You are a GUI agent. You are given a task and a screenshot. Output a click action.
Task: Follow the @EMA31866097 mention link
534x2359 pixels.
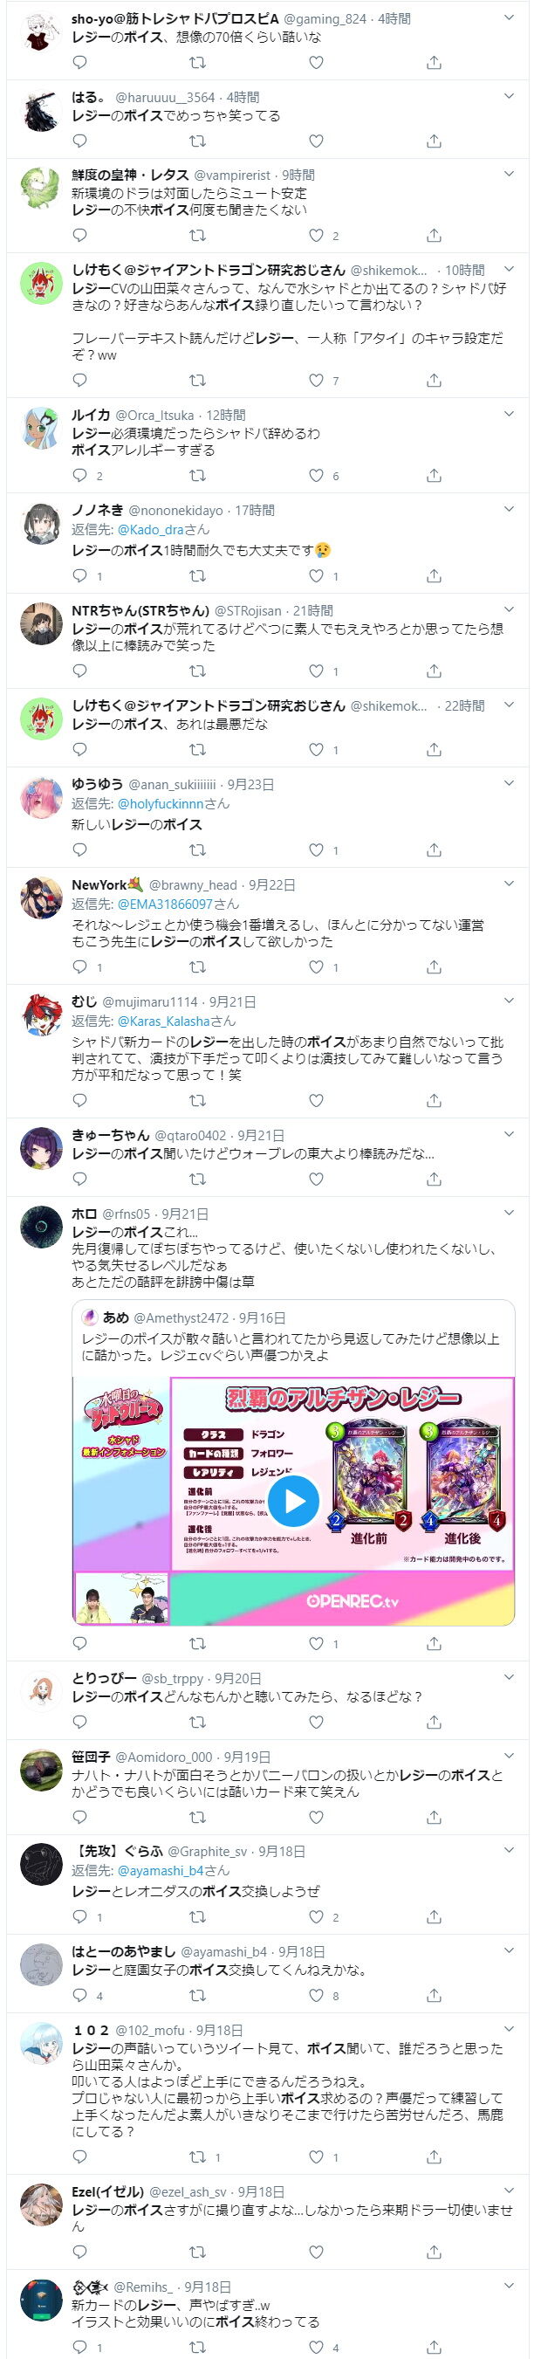[165, 903]
